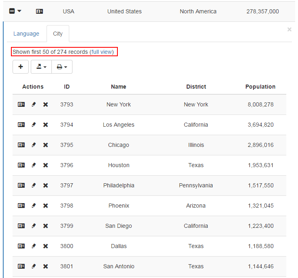The width and height of the screenshot is (298, 278).
Task: Delete the Chicago record
Action: 46,145
